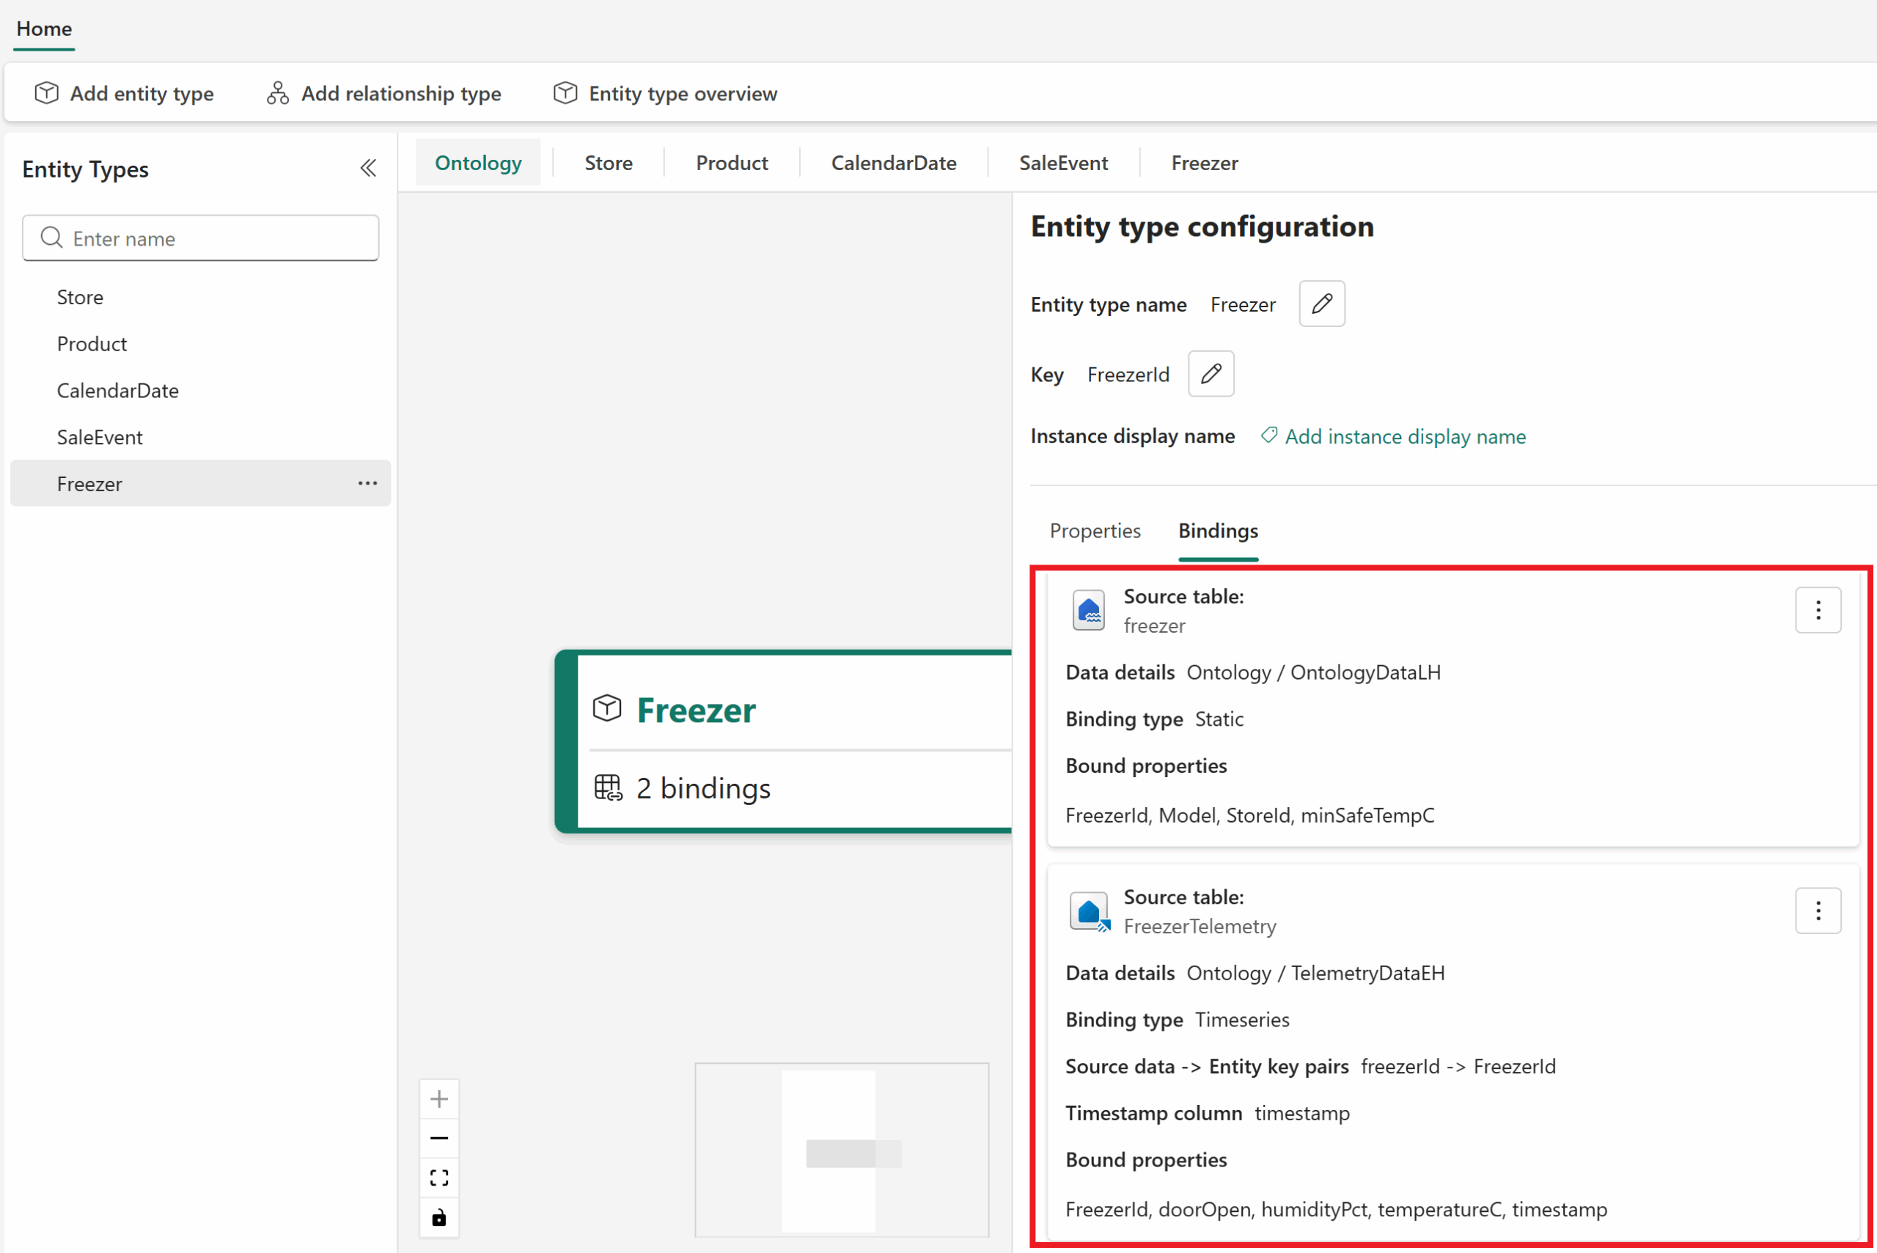1877x1253 pixels.
Task: Switch to the Properties tab
Action: tap(1095, 531)
